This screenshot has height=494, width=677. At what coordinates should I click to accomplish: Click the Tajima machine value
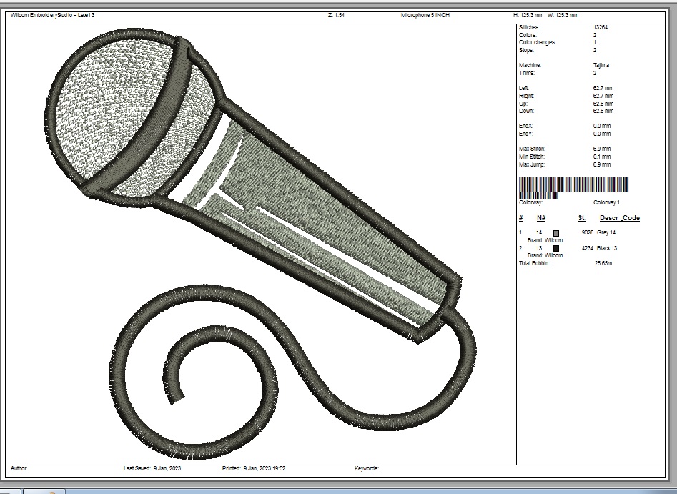601,65
